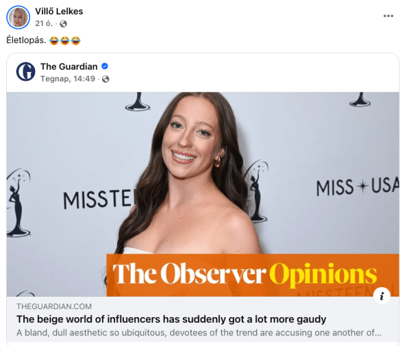Open The Guardian page name link
Screen dimensions: 400x346
69,66
